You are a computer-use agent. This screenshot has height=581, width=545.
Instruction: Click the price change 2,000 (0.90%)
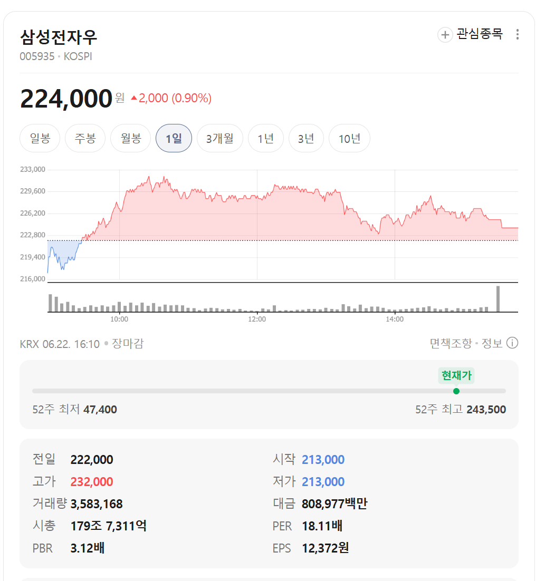171,98
